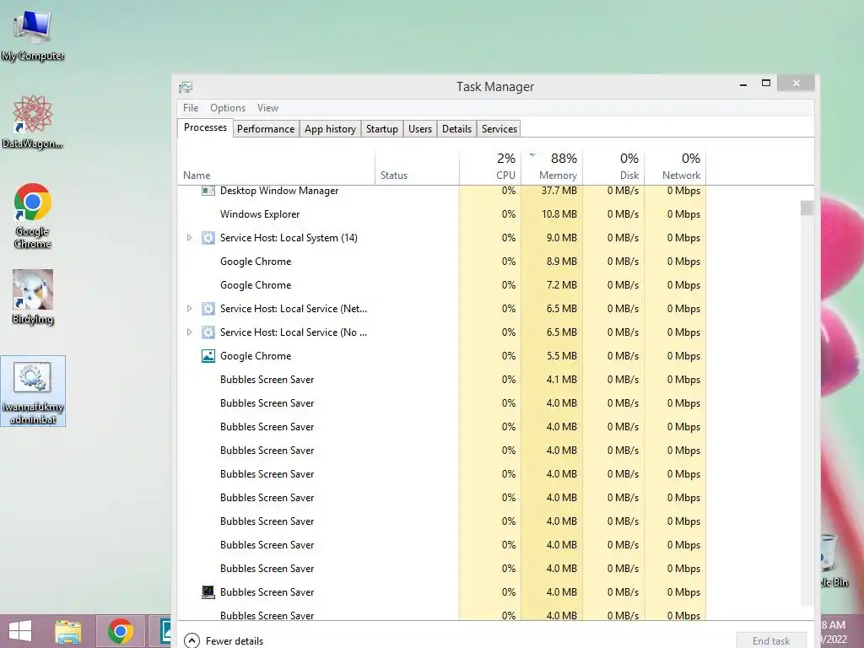Click the Chrome icon in the taskbar
Viewport: 864px width, 648px height.
point(121,631)
